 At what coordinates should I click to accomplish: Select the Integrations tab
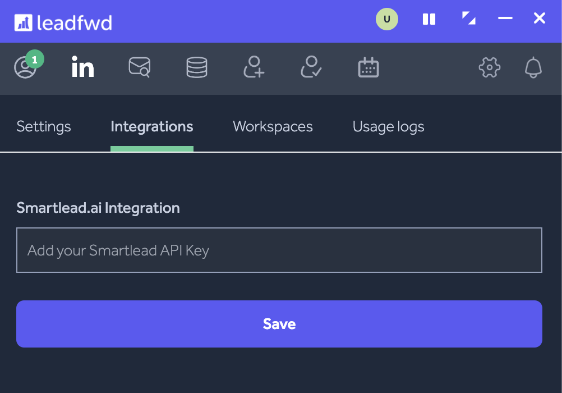pos(152,127)
